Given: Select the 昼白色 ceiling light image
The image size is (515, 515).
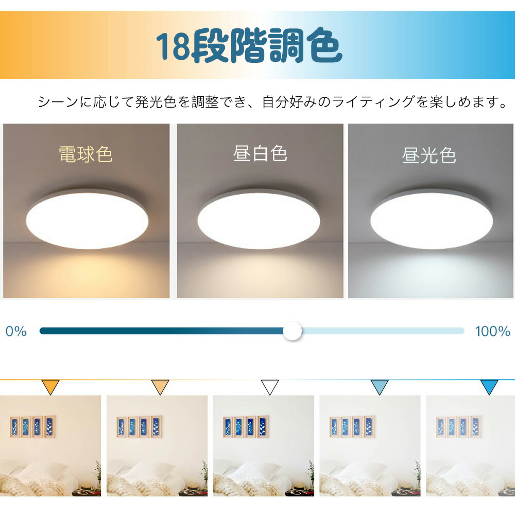Looking at the screenshot, I should pyautogui.click(x=260, y=211).
